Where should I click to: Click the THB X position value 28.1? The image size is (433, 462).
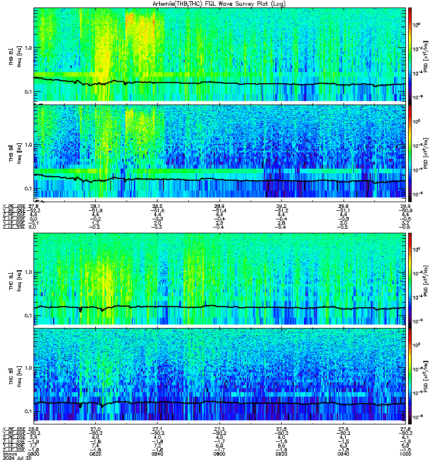95,206
